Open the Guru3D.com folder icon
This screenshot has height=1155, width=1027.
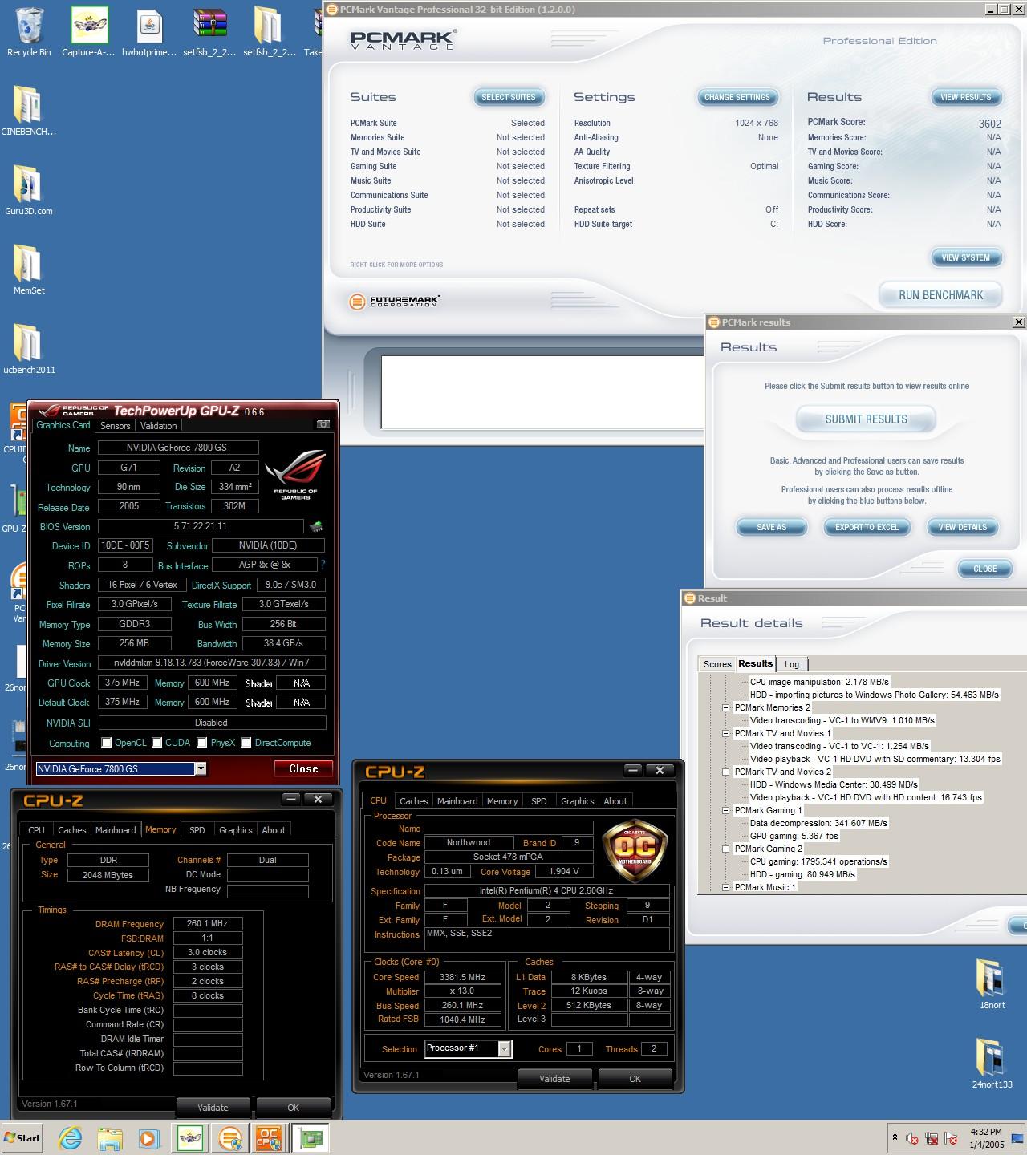coord(29,190)
